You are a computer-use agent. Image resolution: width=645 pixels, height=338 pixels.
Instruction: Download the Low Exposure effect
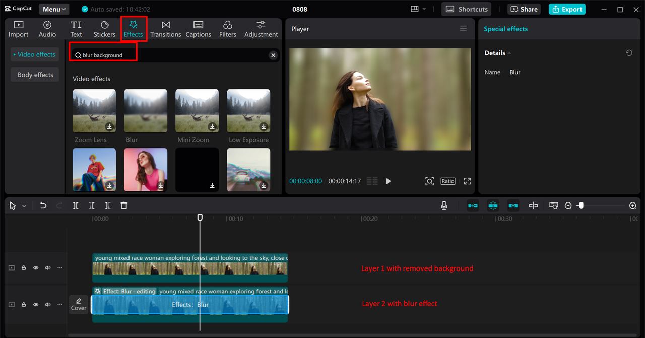tap(264, 126)
